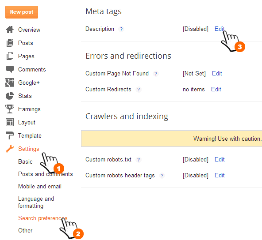This screenshot has height=240, width=262.
Task: Open Language and formatting settings
Action: click(36, 202)
